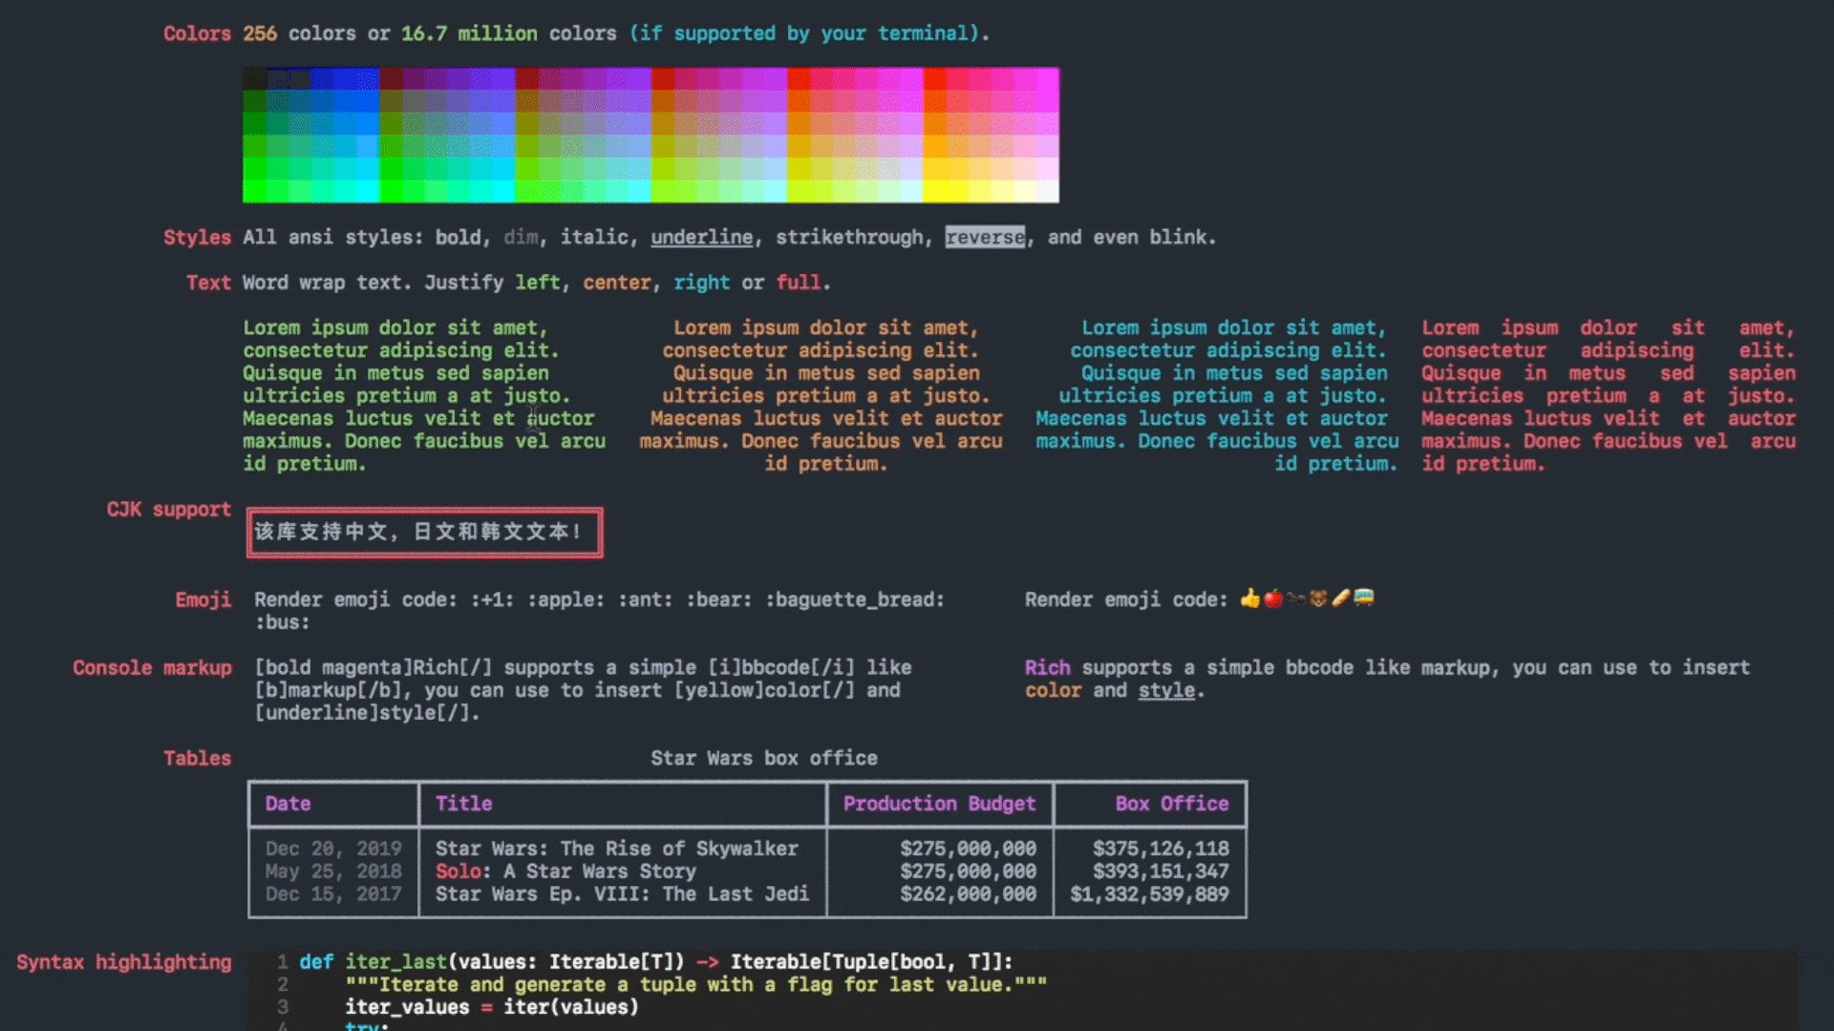Click the "Syntax highlighting" section label

[123, 962]
